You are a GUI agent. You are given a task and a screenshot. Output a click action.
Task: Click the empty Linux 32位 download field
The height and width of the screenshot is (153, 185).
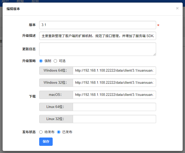tap(114, 119)
